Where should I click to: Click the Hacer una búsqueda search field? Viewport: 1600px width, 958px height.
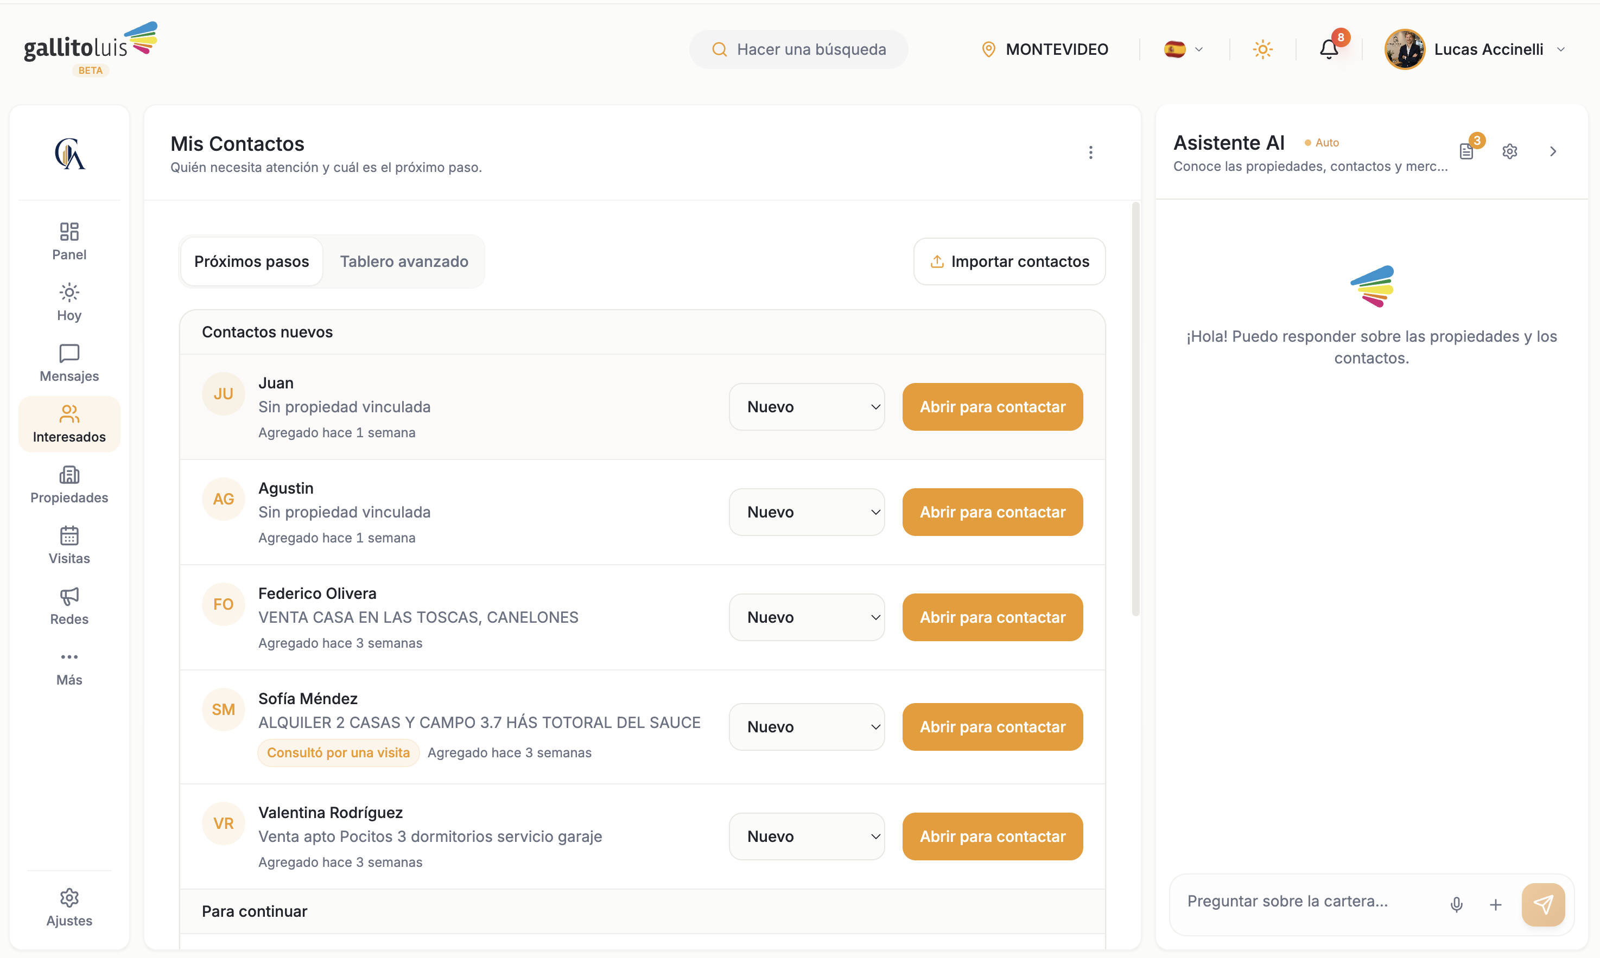799,49
